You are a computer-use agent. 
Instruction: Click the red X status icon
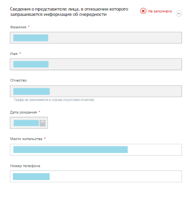pos(143,11)
